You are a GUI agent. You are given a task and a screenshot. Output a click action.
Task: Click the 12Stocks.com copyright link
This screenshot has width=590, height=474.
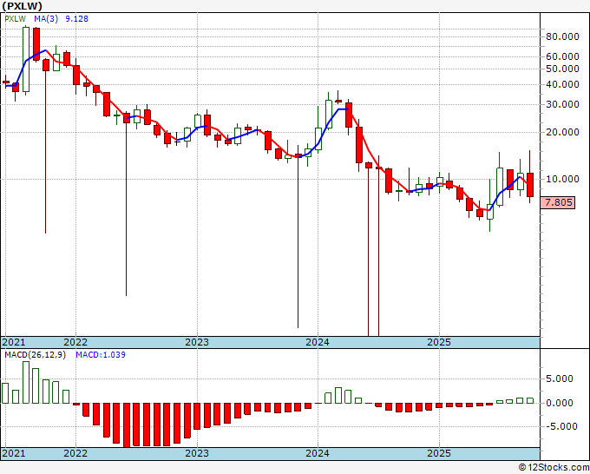(554, 468)
